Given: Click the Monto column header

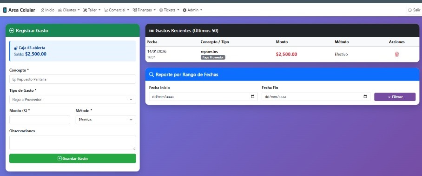Looking at the screenshot, I should (282, 42).
